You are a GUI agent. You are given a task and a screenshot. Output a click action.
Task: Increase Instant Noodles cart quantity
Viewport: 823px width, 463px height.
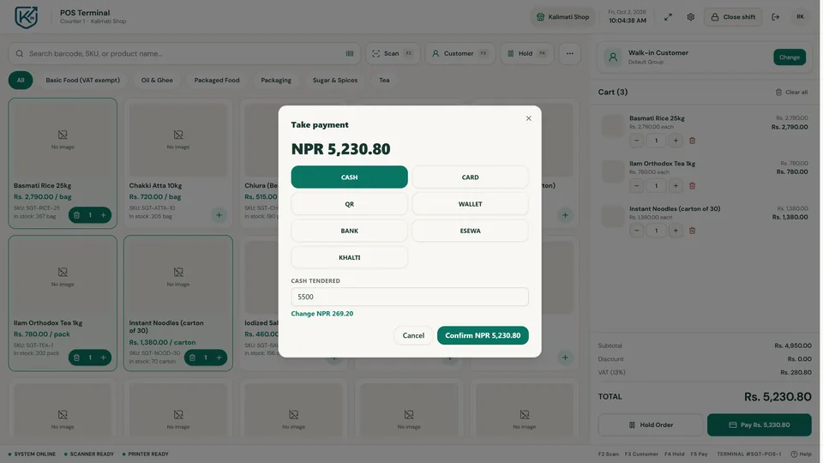676,231
